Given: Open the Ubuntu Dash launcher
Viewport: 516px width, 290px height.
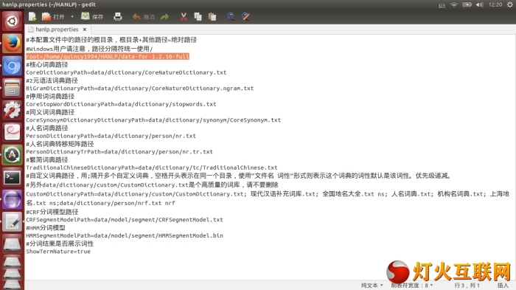Looking at the screenshot, I should pos(13,21).
